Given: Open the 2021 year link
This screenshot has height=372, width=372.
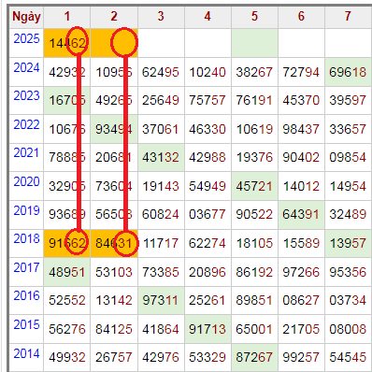Looking at the screenshot, I should [26, 152].
